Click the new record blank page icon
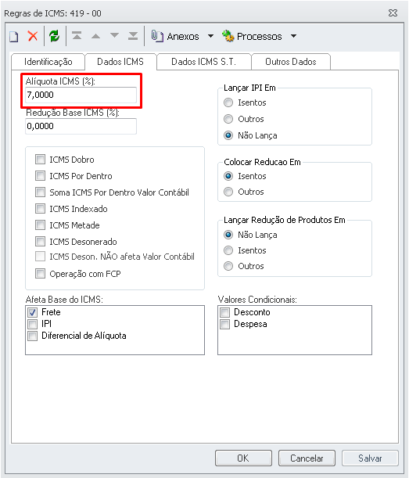Viewport: 409px width, 478px height. pos(13,36)
